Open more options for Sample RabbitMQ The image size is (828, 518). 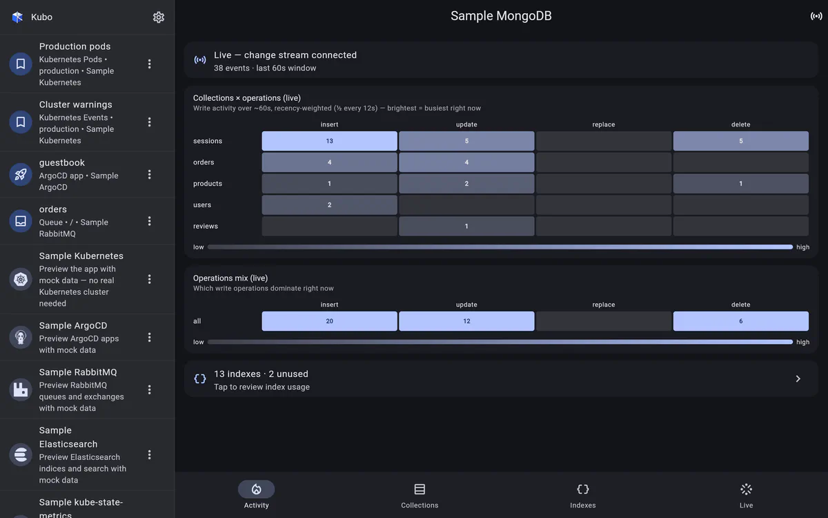click(x=149, y=390)
